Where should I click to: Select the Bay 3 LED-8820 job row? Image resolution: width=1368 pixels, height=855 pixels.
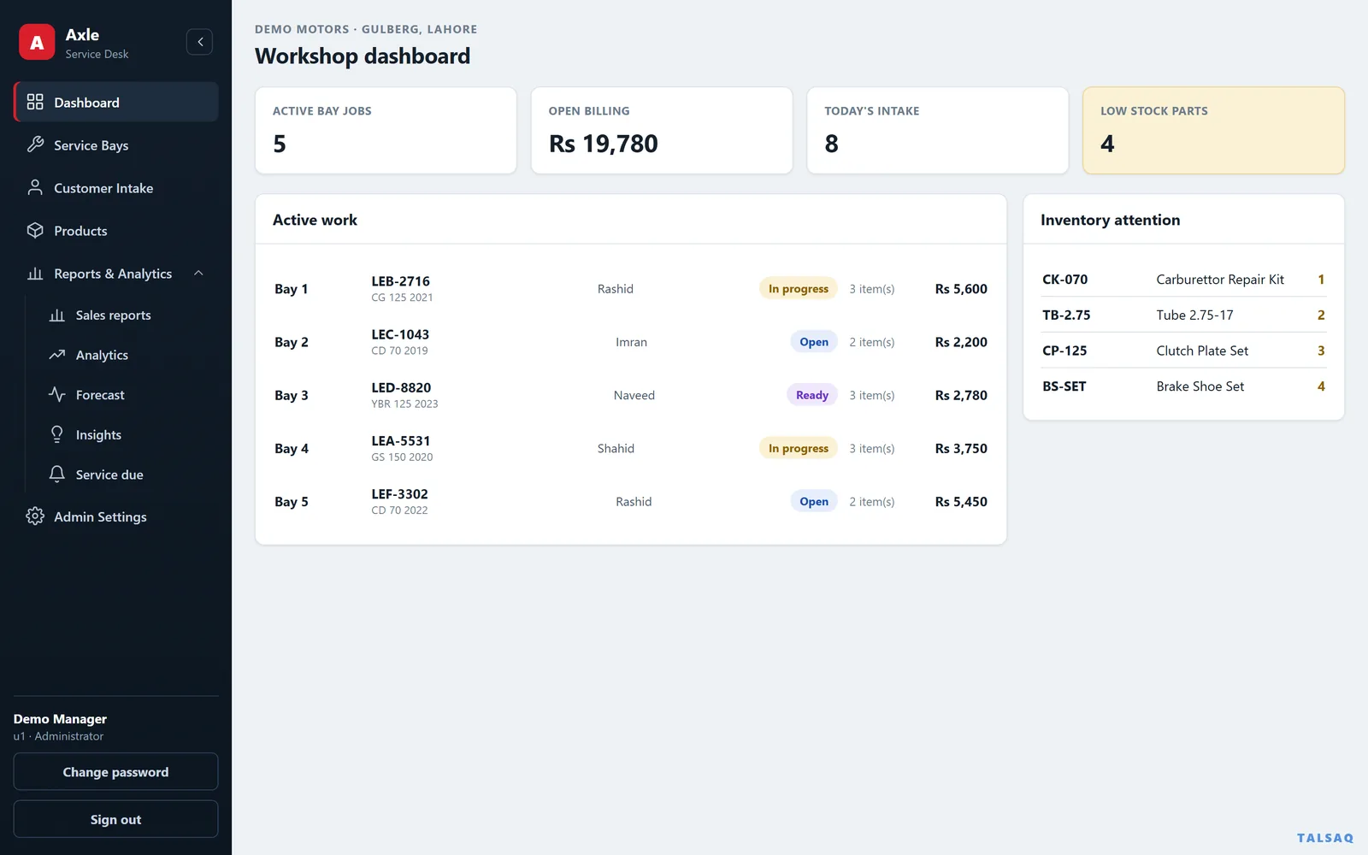click(x=631, y=395)
